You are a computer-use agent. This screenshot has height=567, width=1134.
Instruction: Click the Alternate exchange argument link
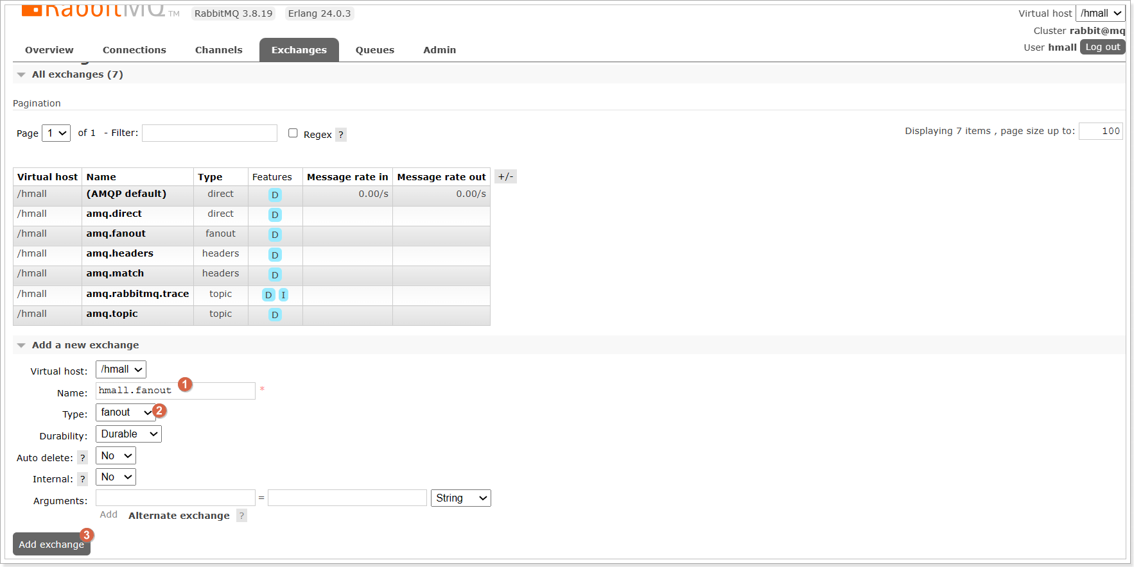pos(179,516)
